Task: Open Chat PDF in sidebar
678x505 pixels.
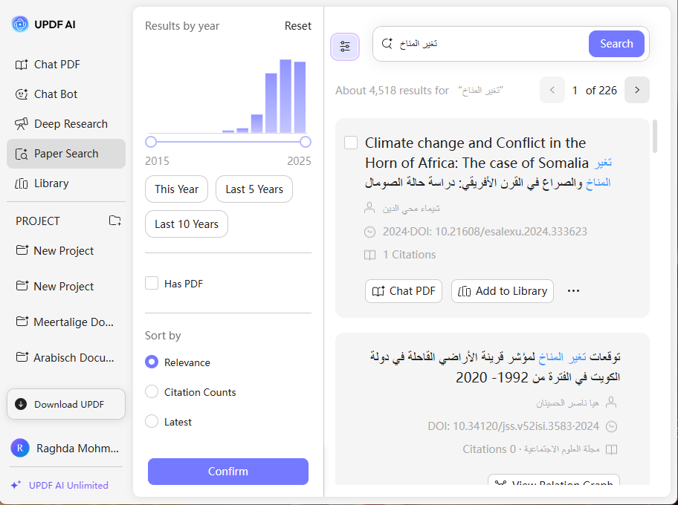Action: (x=56, y=65)
